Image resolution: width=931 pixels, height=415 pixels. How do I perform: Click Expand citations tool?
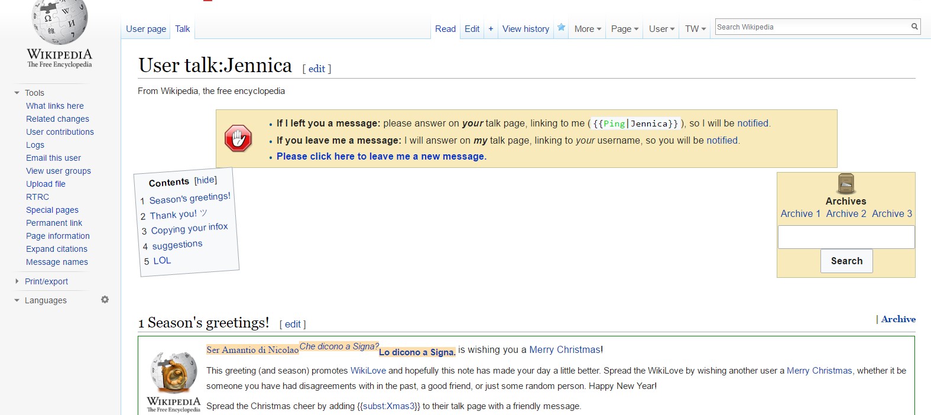pyautogui.click(x=57, y=249)
